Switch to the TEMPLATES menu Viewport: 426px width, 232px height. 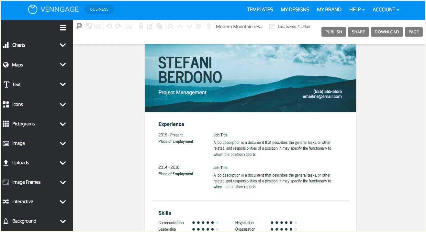tap(260, 10)
